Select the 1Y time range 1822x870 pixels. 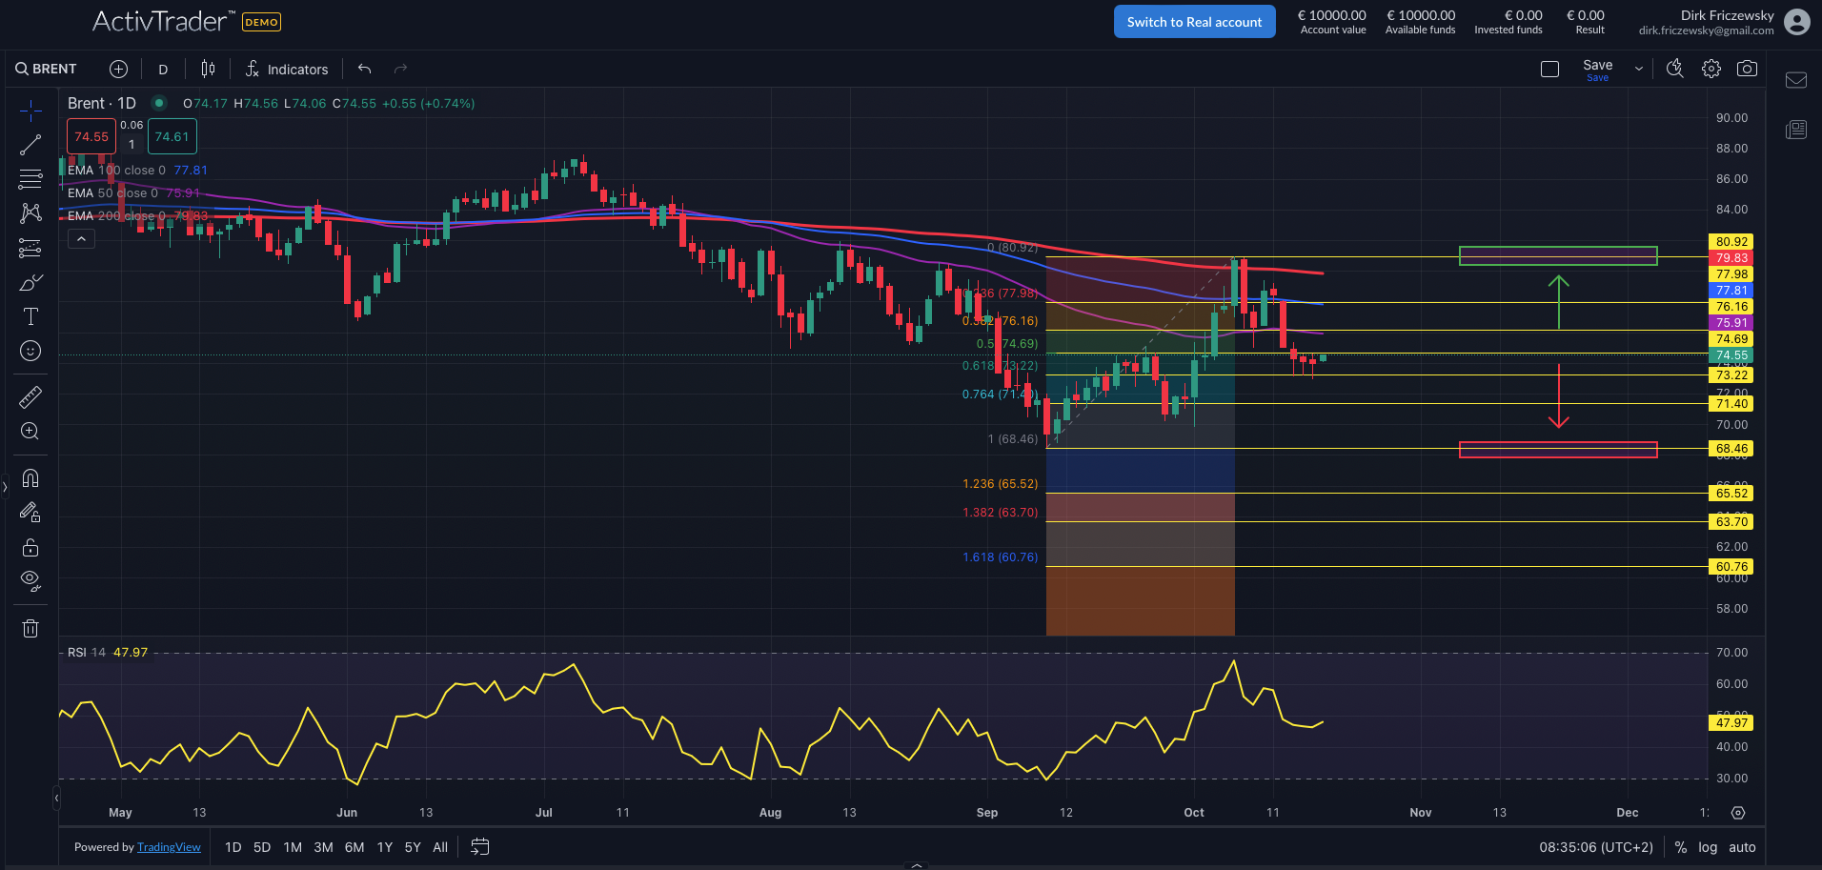click(385, 847)
